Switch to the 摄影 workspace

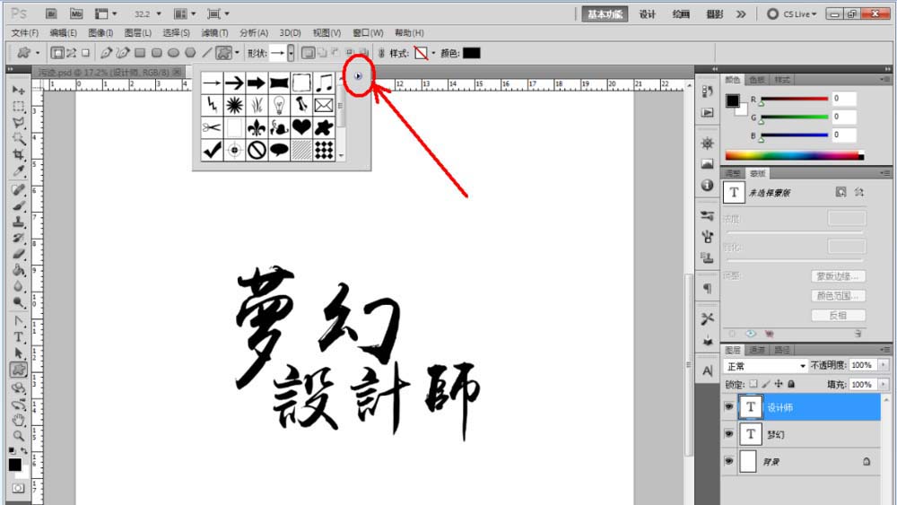tap(715, 13)
